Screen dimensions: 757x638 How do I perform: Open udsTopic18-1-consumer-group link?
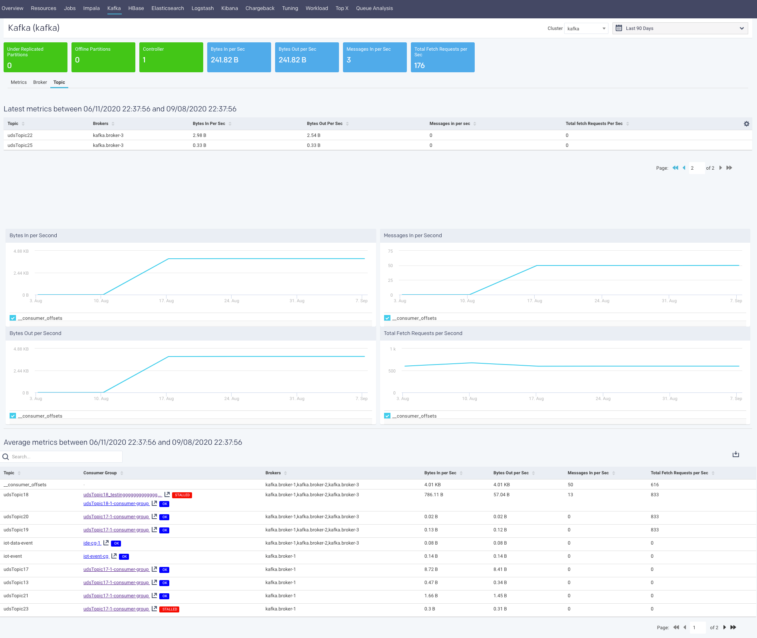point(116,503)
